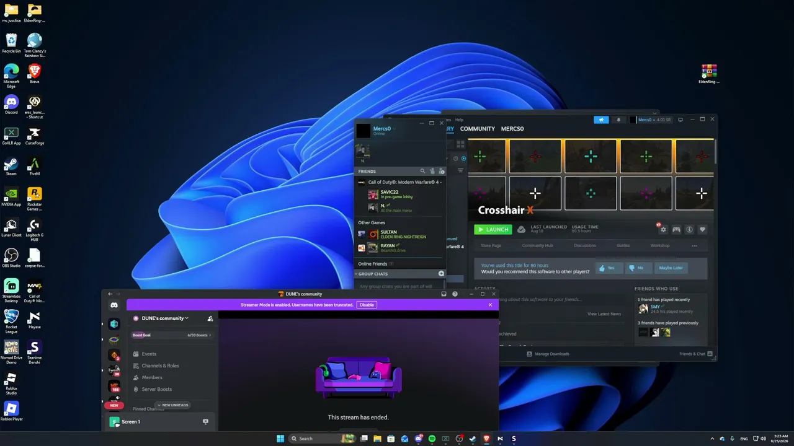Open controller layout icon in Steam

pos(676,229)
